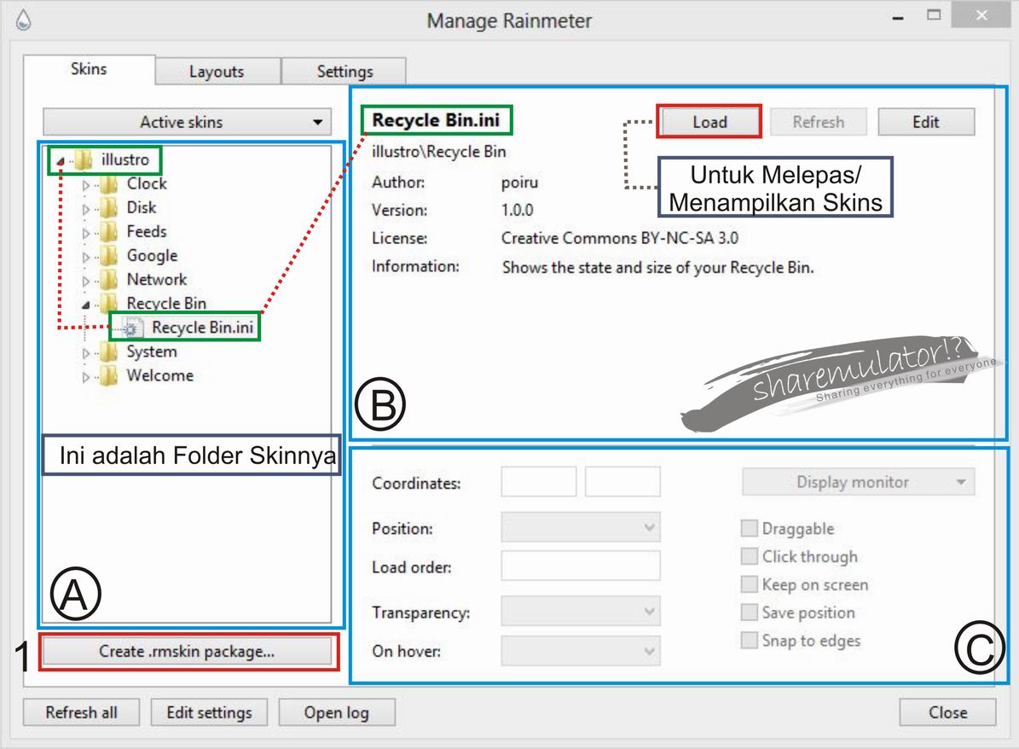
Task: Select the Recycle Bin.ini skin icon
Action: [x=135, y=327]
